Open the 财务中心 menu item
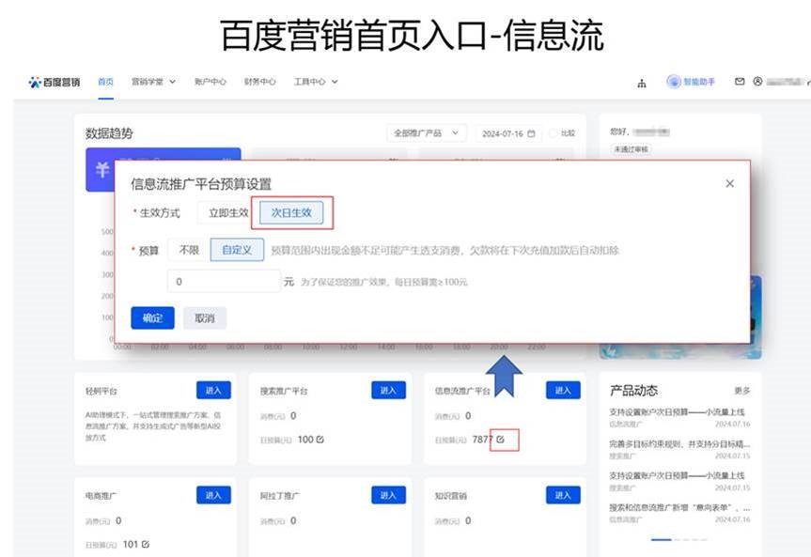This screenshot has width=811, height=557. tap(260, 82)
